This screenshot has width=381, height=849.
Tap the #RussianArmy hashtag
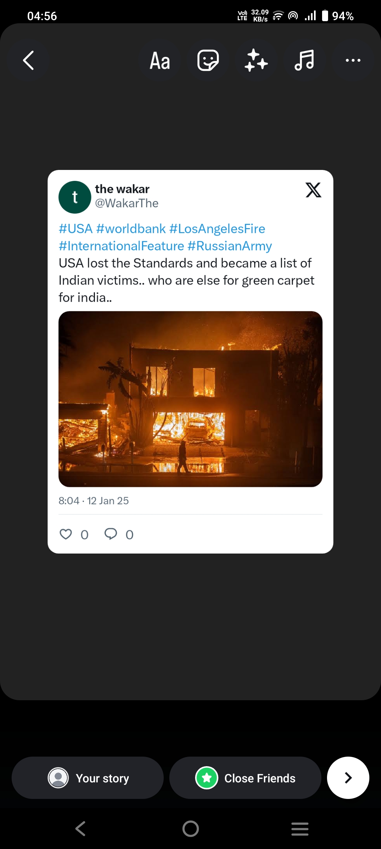point(230,246)
